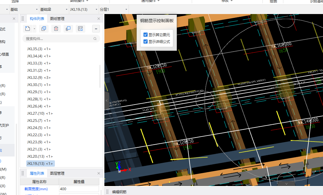The image size is (323, 195).
Task: Select JKL33.(3) in component list
Action: tap(39, 63)
